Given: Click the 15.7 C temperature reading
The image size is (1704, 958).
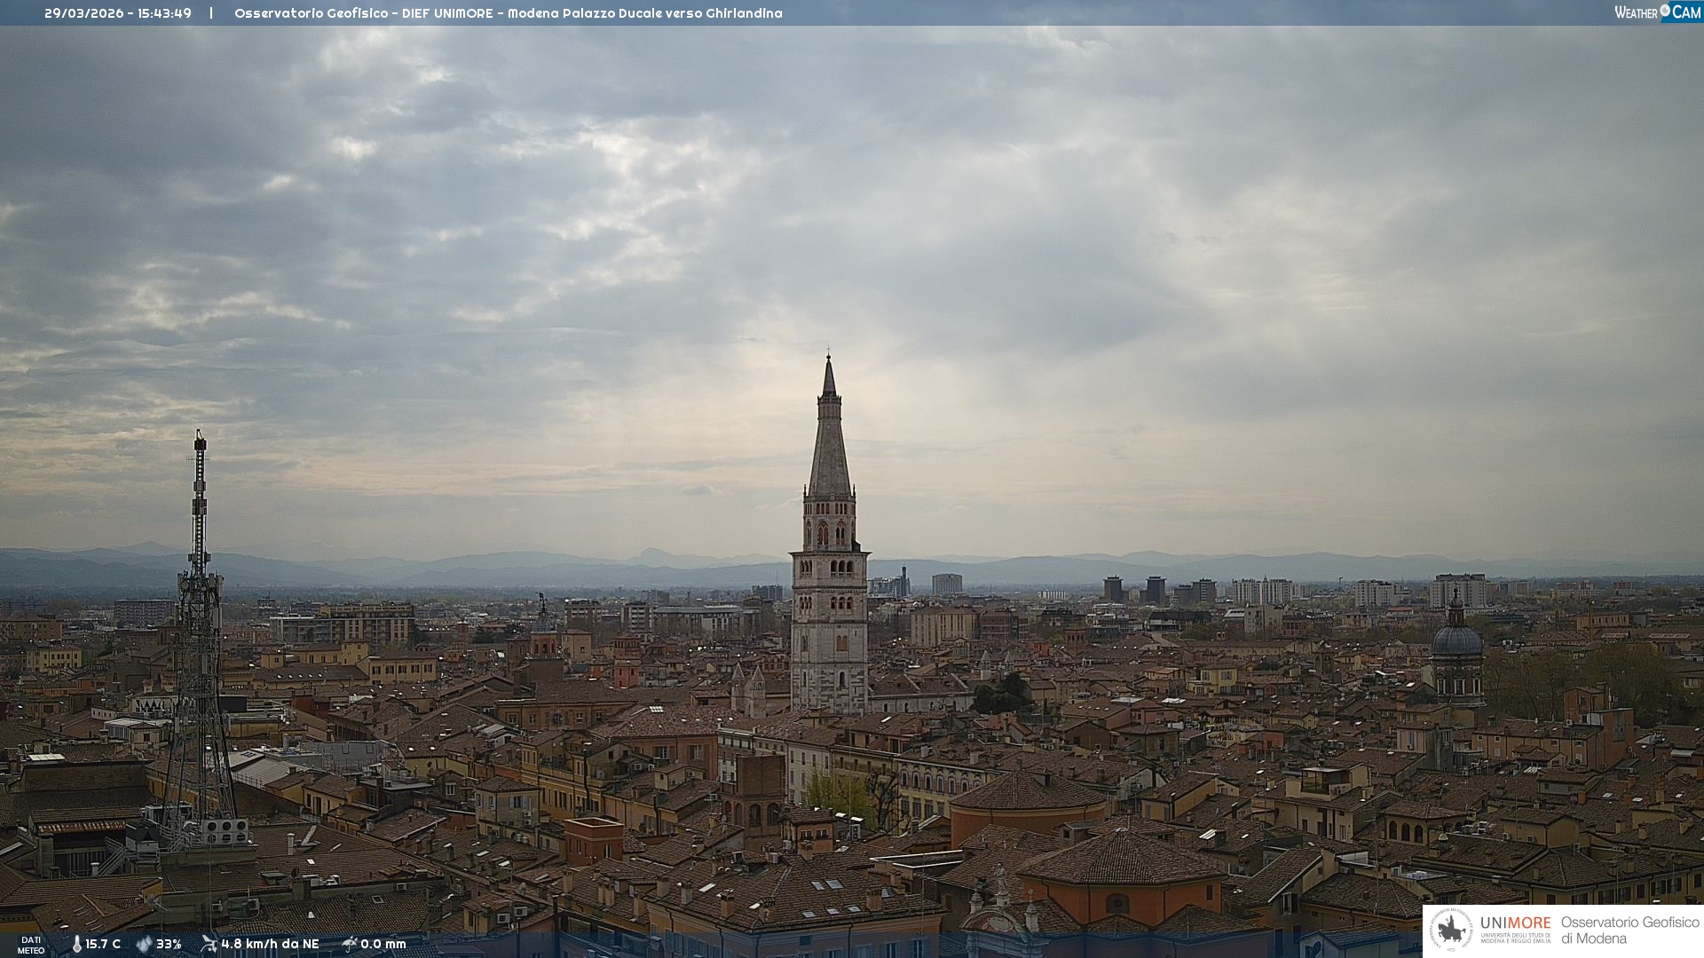Looking at the screenshot, I should coord(103,944).
